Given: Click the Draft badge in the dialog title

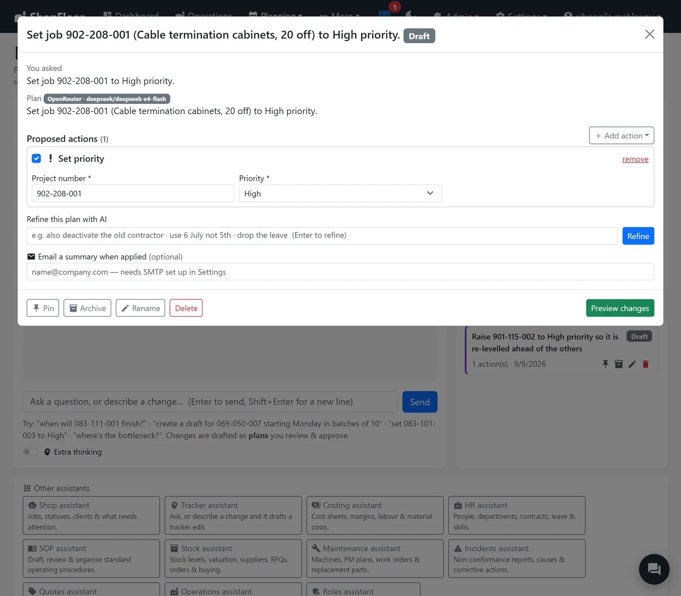Looking at the screenshot, I should [419, 36].
